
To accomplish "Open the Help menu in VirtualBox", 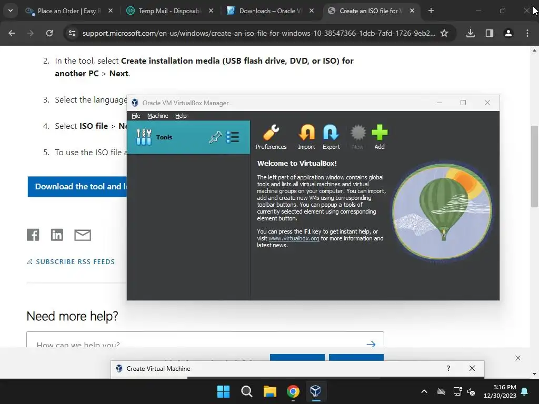I will coord(181,116).
